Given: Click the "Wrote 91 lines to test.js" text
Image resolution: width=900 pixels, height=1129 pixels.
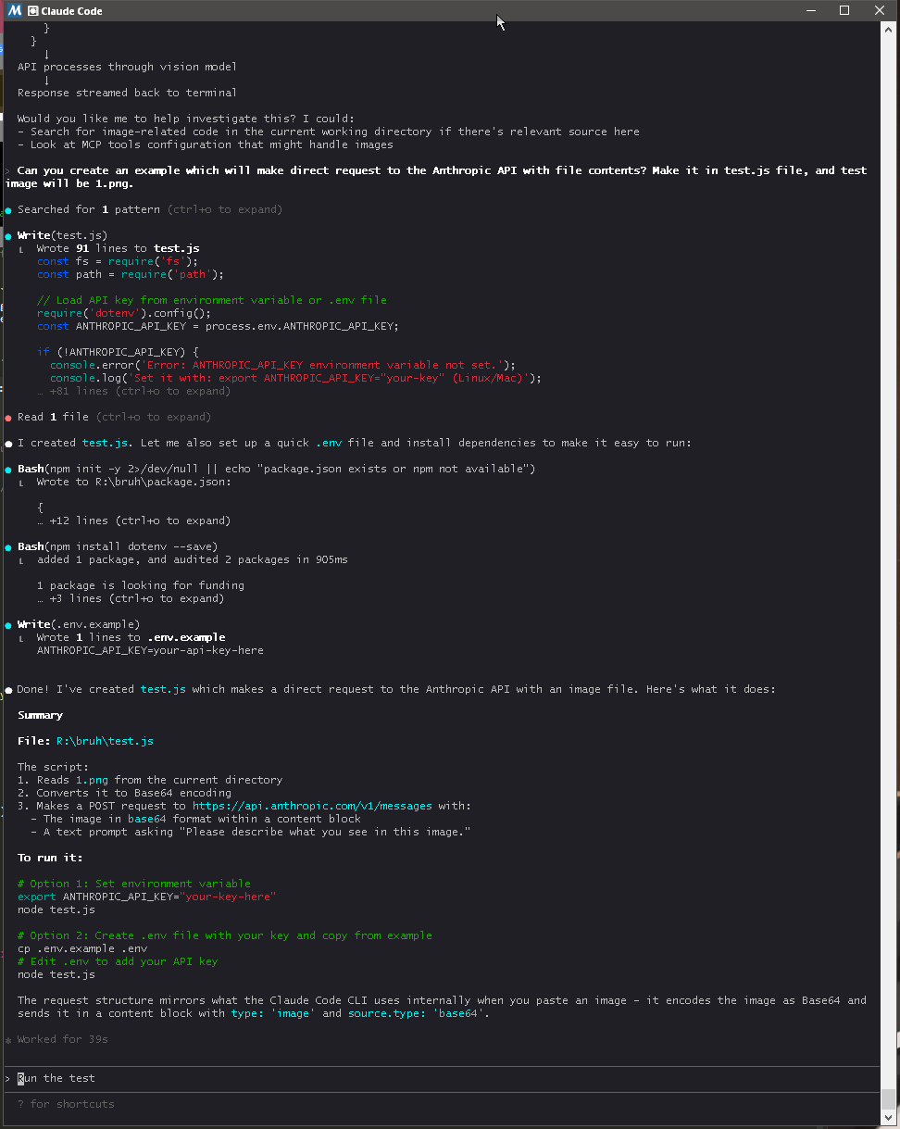Looking at the screenshot, I should pyautogui.click(x=118, y=248).
